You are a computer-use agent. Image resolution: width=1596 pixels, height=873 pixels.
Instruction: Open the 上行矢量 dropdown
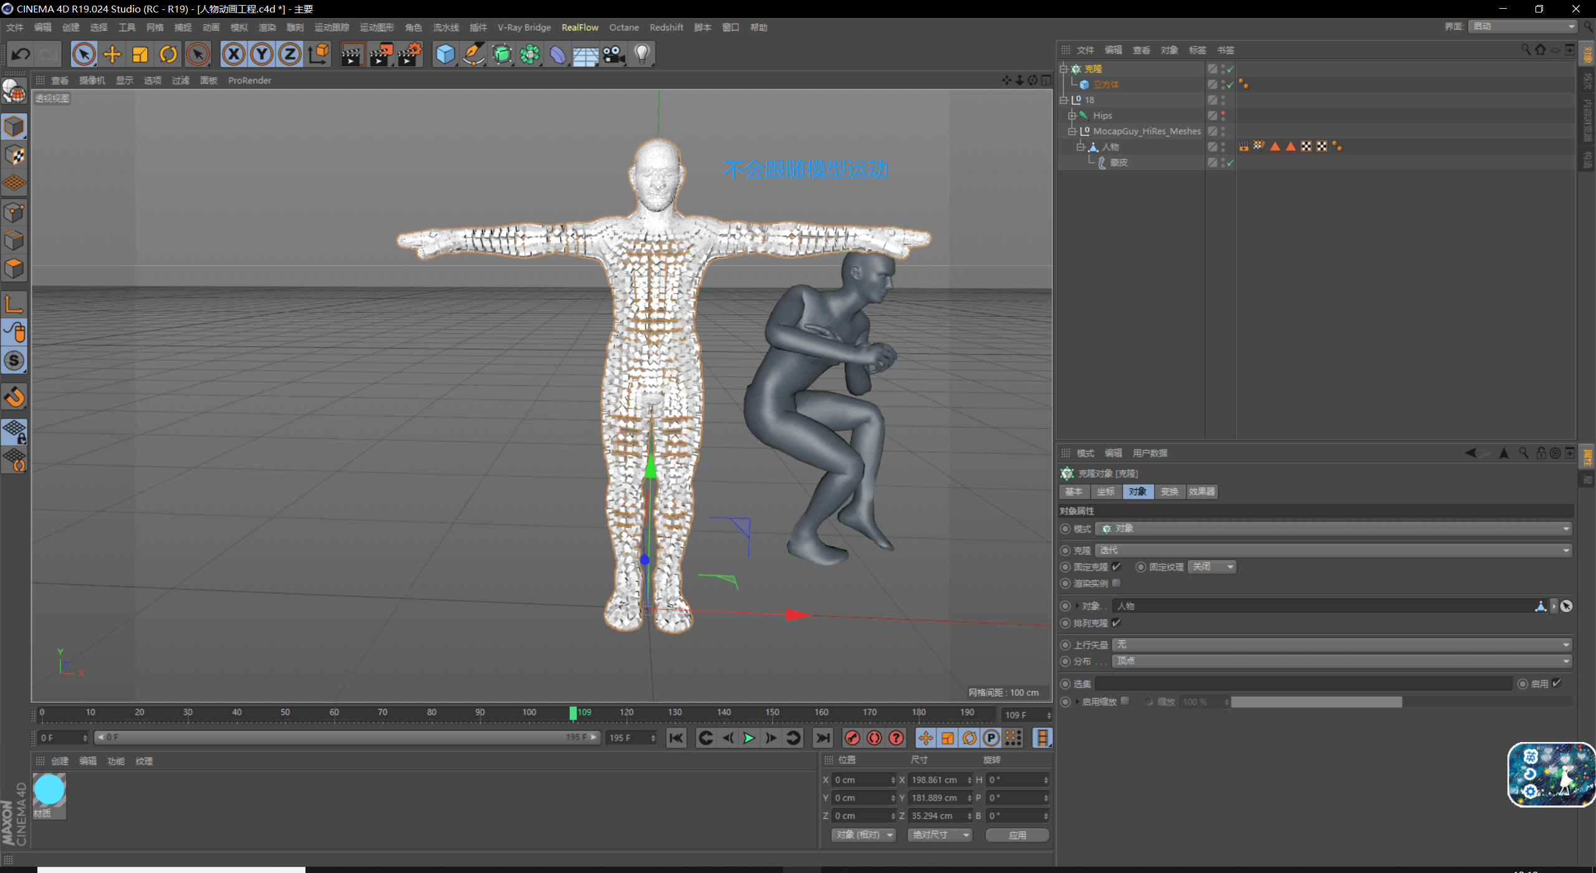(x=1342, y=645)
